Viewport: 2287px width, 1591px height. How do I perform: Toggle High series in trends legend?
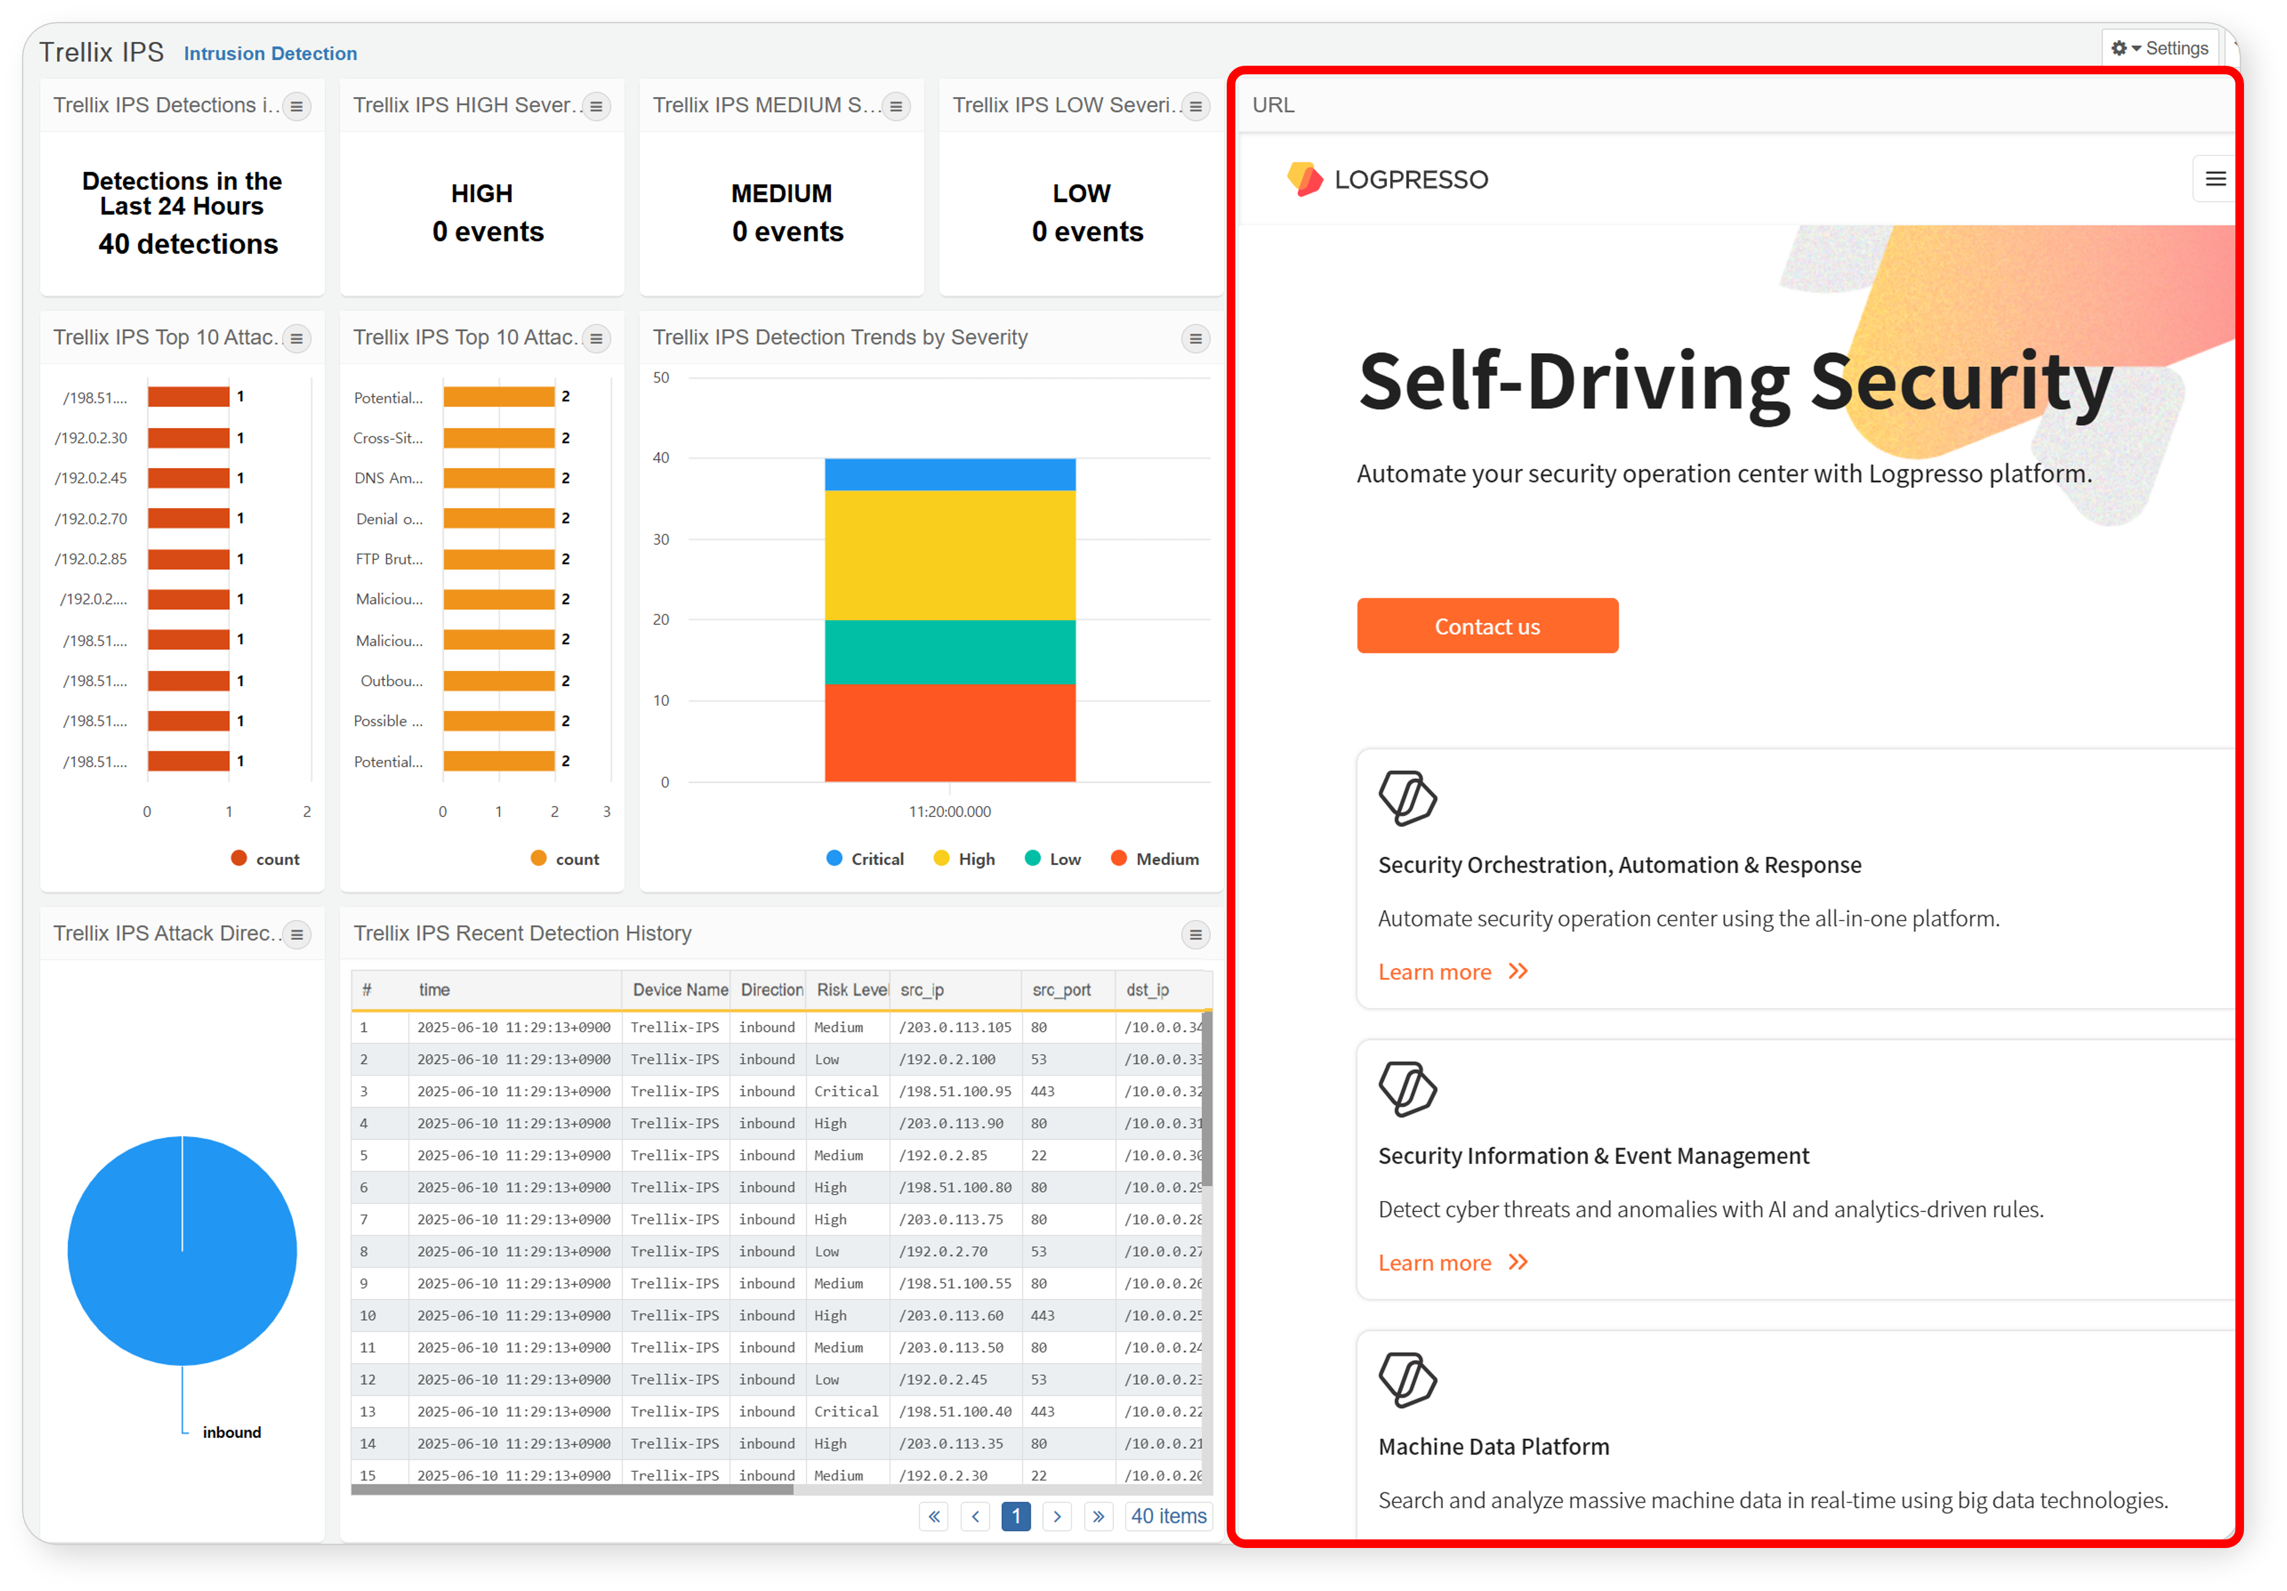[964, 859]
